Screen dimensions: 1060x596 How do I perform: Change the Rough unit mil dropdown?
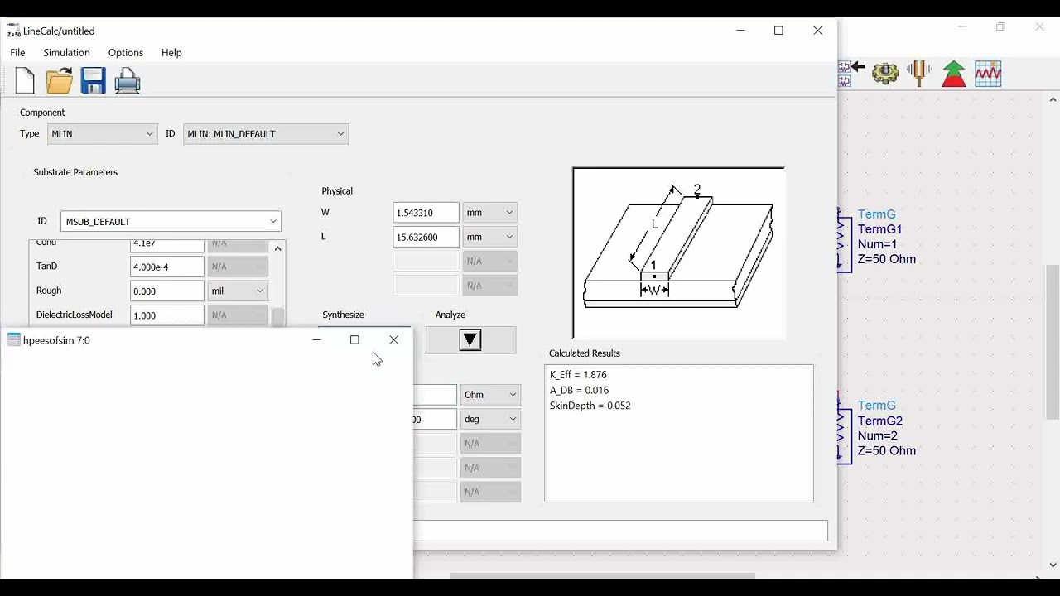click(x=237, y=291)
